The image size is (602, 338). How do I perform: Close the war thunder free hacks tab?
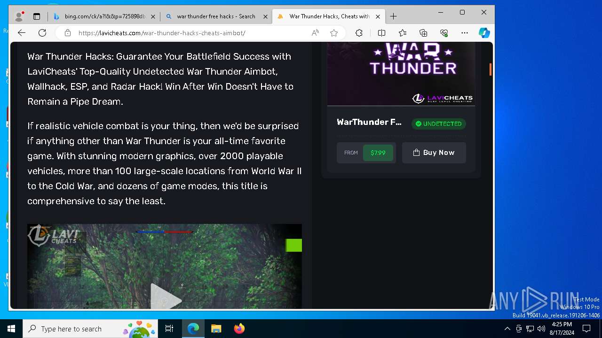click(x=265, y=16)
